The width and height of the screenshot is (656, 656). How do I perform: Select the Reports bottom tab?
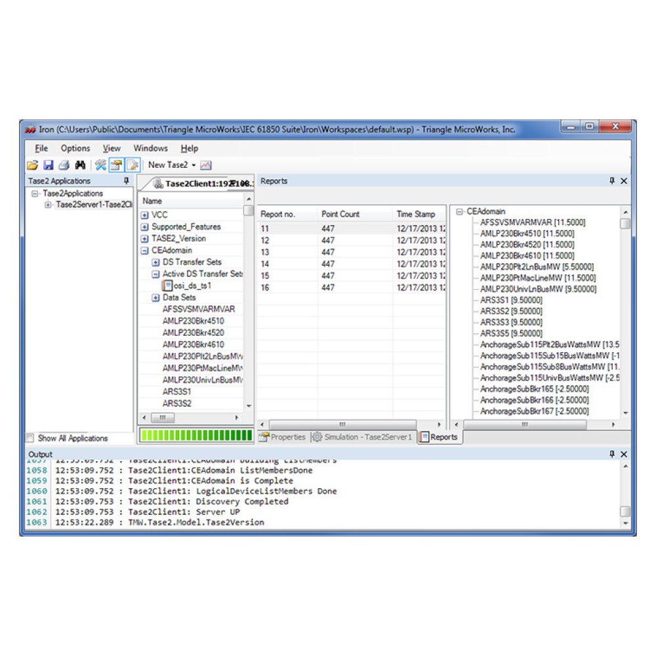click(440, 437)
